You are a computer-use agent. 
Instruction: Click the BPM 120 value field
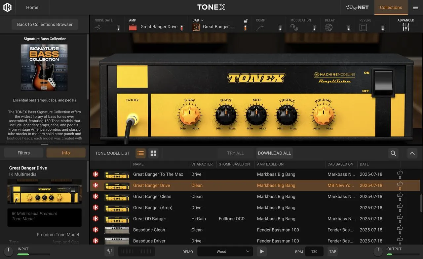pyautogui.click(x=314, y=251)
